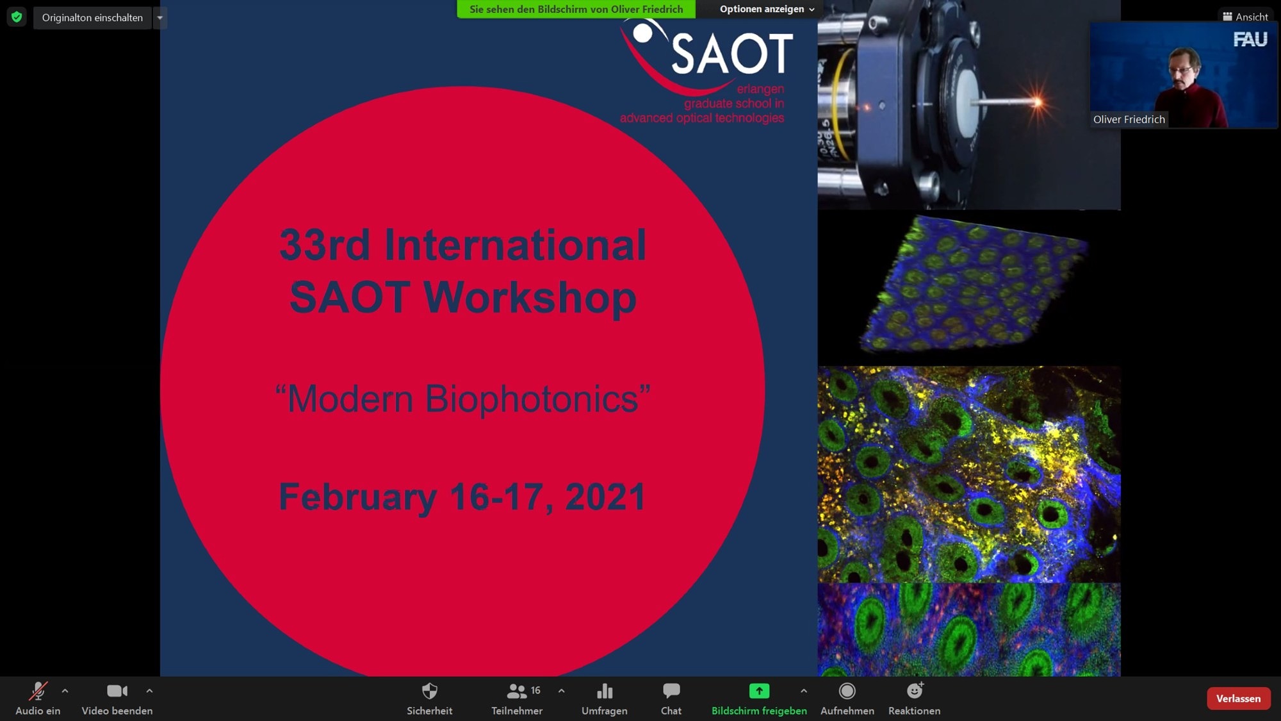Leave the meeting with Verlassen
This screenshot has width=1281, height=721.
click(x=1238, y=699)
